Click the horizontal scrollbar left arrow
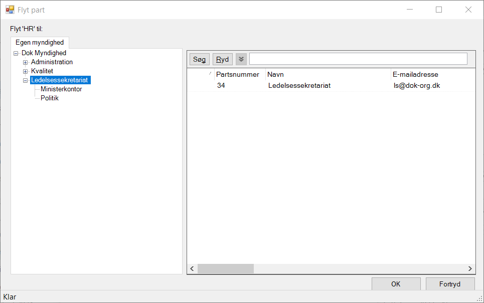The image size is (484, 303). [192, 269]
